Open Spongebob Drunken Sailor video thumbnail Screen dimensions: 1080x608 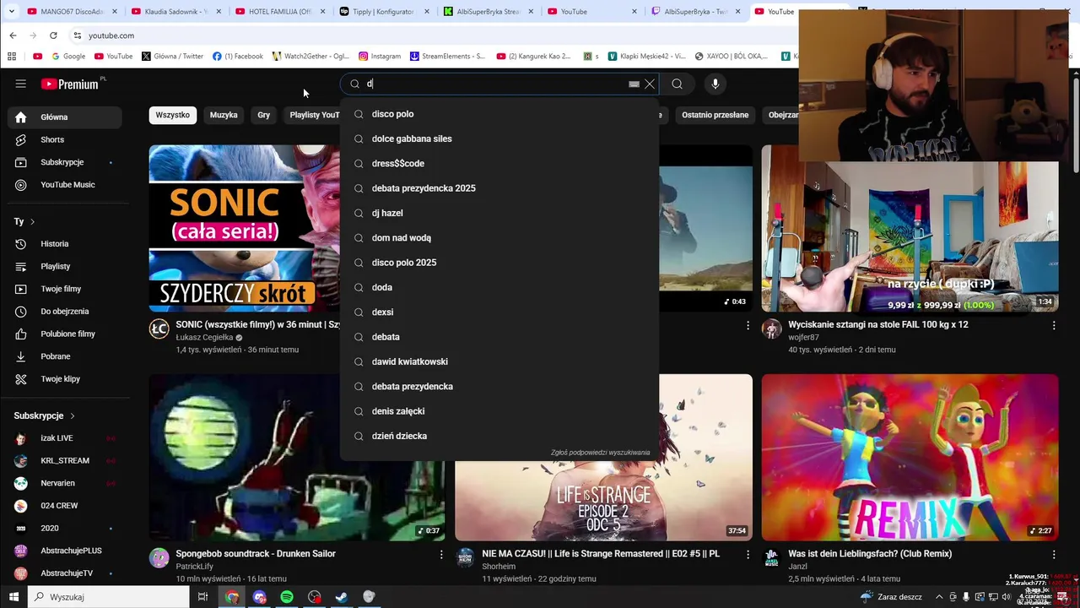click(x=297, y=457)
